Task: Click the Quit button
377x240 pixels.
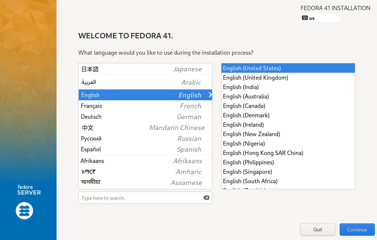Action: [x=318, y=230]
